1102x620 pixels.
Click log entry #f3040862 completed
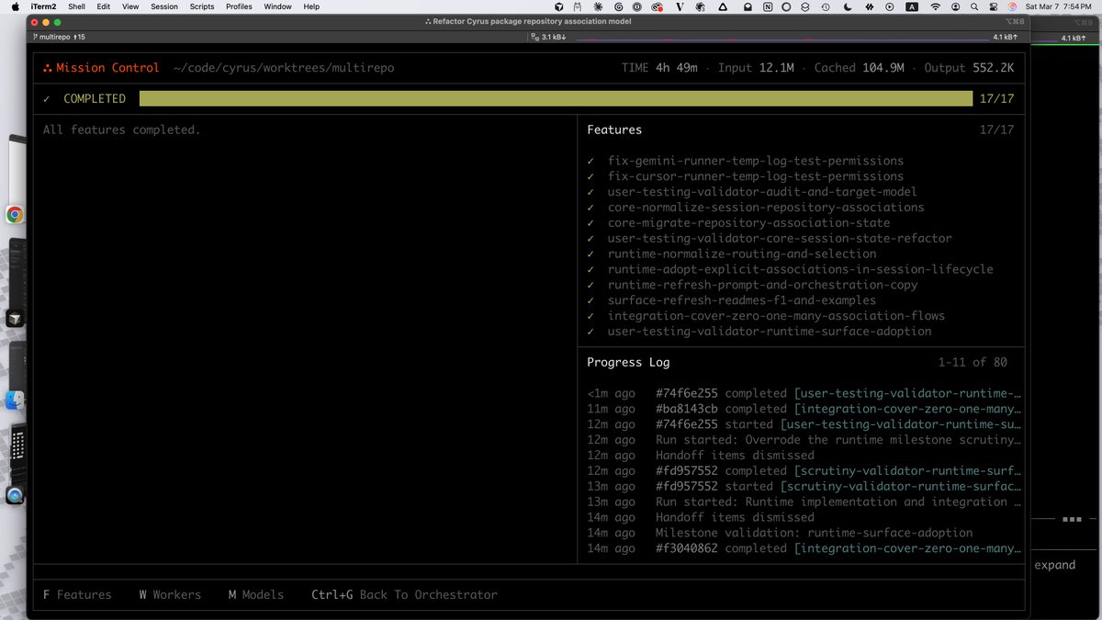tap(804, 548)
